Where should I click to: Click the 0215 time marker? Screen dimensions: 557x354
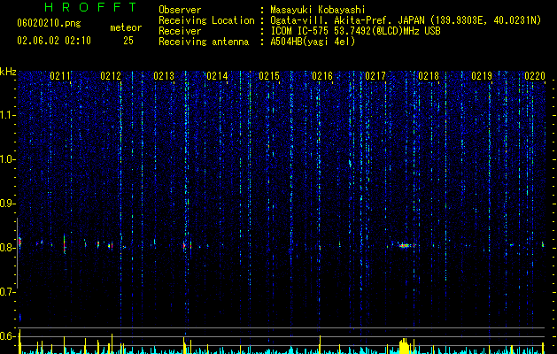pyautogui.click(x=269, y=76)
